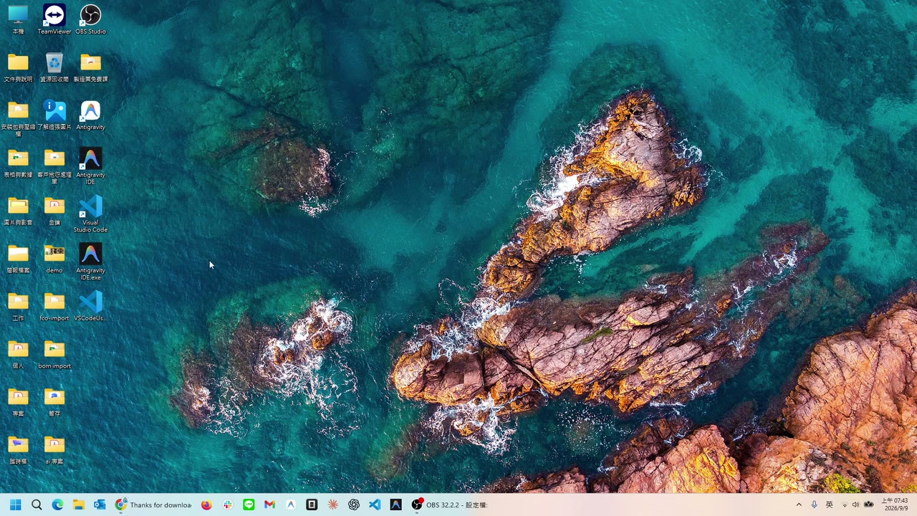The height and width of the screenshot is (516, 917).
Task: Select the OBS Studio desktop icon
Action: [x=90, y=19]
